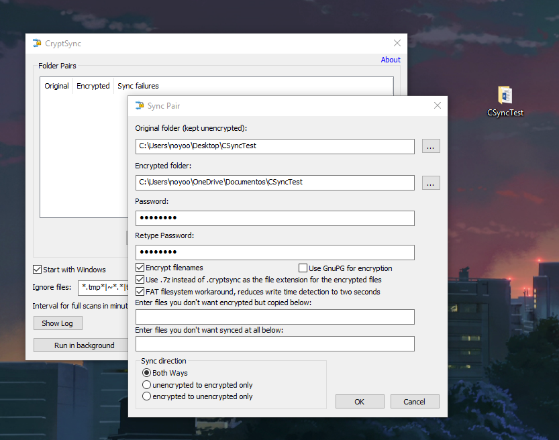Image resolution: width=559 pixels, height=440 pixels.
Task: Cancel the Sync Pair dialog
Action: coord(415,402)
